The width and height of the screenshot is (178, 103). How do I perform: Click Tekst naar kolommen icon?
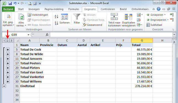point(114,16)
